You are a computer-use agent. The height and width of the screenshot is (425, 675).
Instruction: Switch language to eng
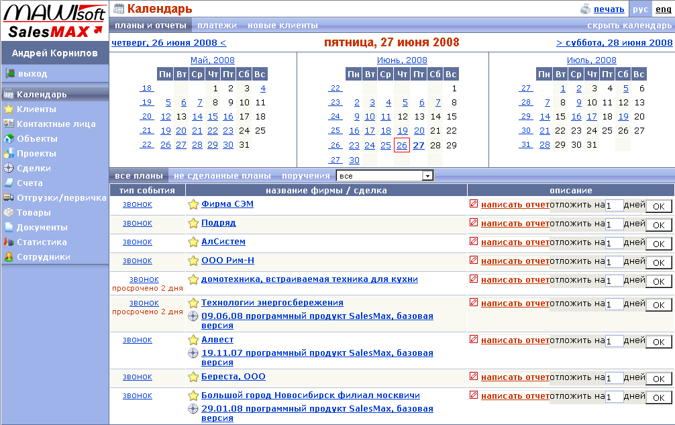(664, 9)
